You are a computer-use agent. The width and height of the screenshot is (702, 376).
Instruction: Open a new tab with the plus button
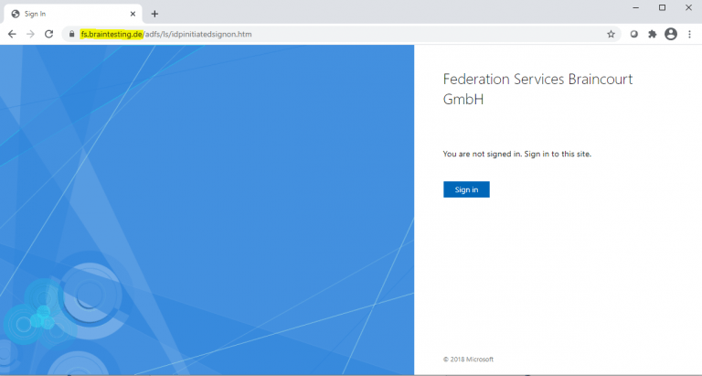click(x=154, y=14)
